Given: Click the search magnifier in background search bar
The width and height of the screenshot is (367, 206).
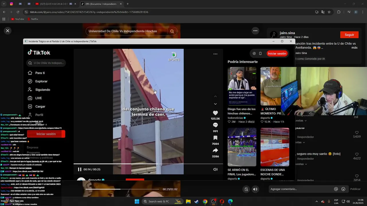Looking at the screenshot, I should (x=172, y=31).
